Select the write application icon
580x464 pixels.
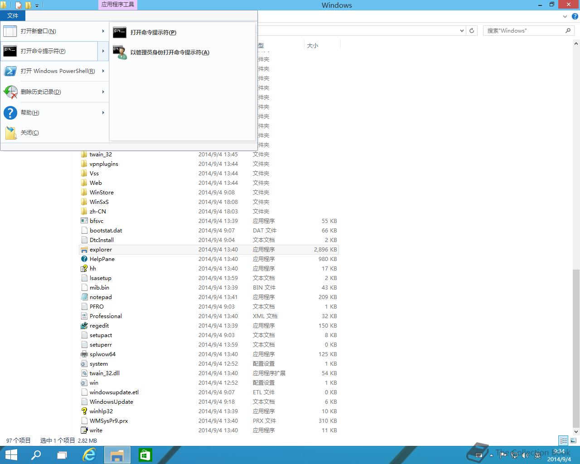(84, 430)
